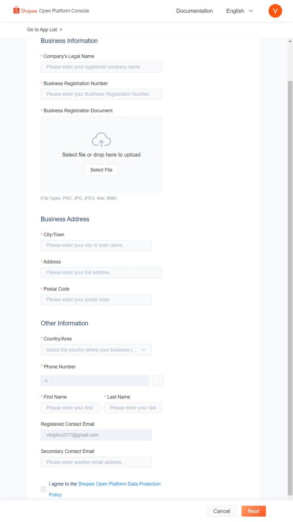
Task: Click the Business Registration Number field
Action: click(102, 94)
